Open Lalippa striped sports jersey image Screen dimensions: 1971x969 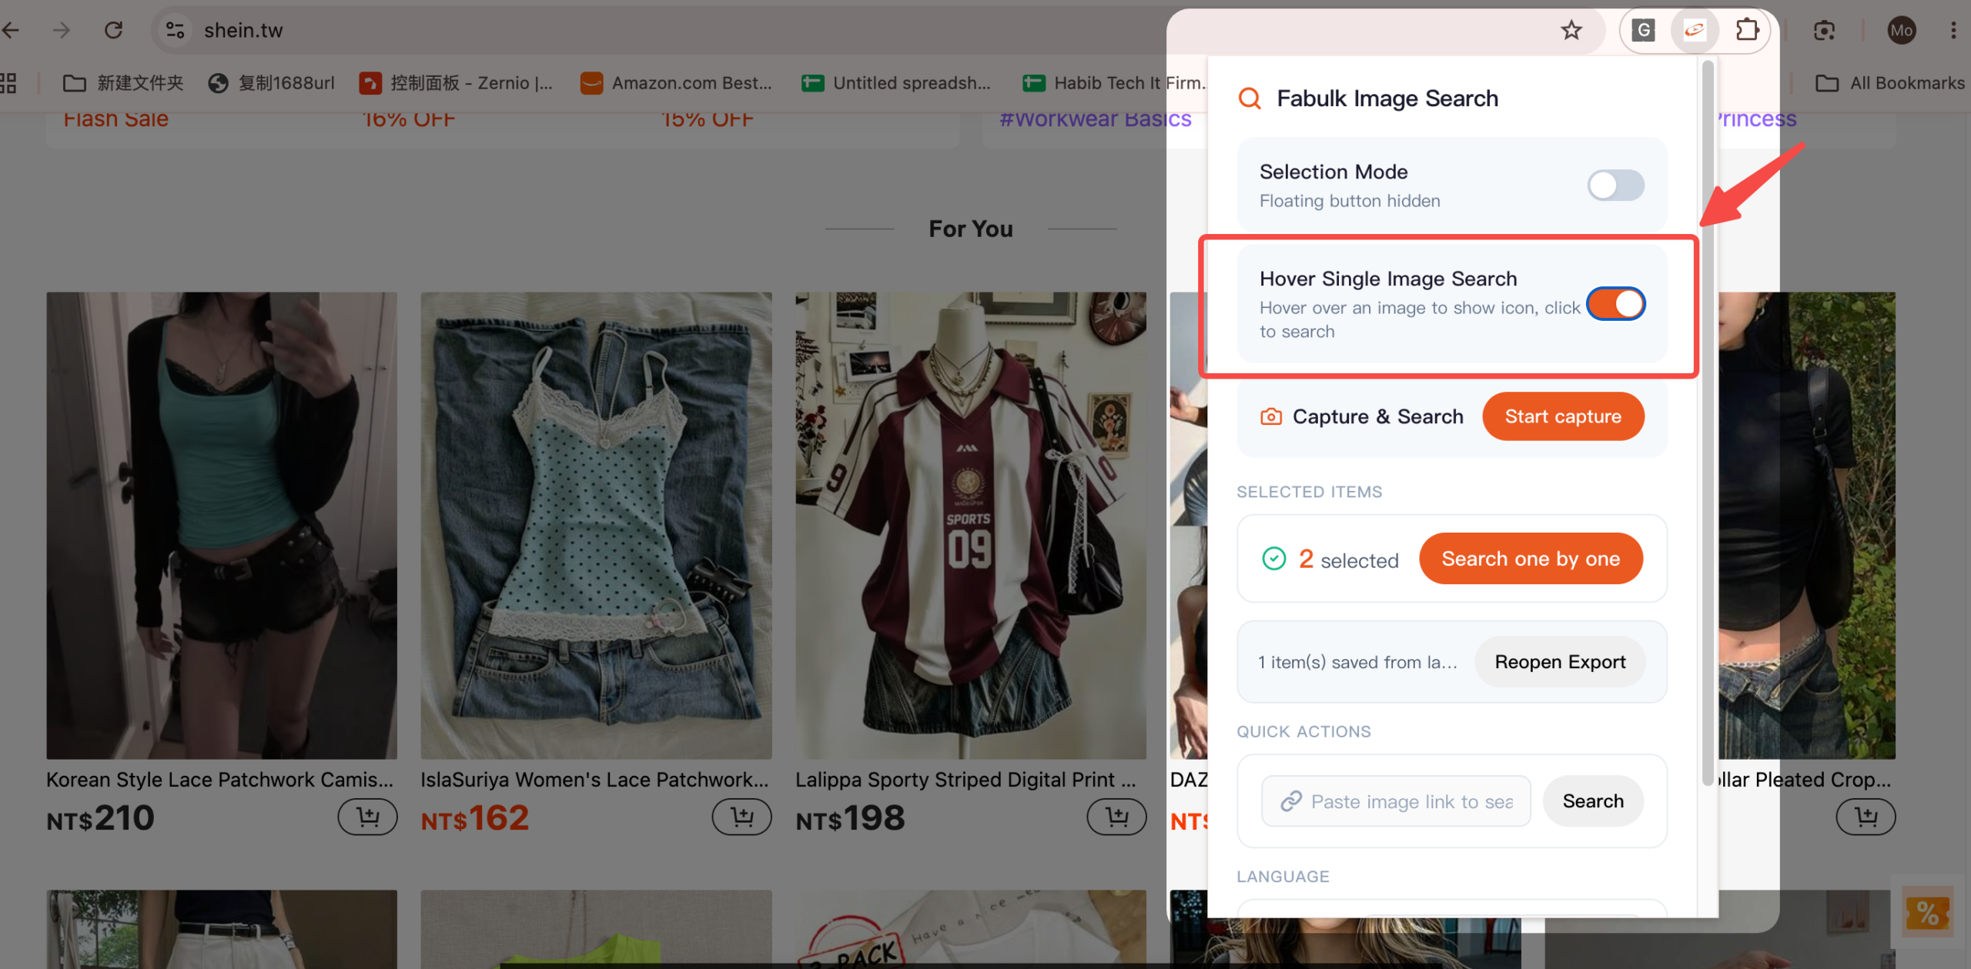971,526
